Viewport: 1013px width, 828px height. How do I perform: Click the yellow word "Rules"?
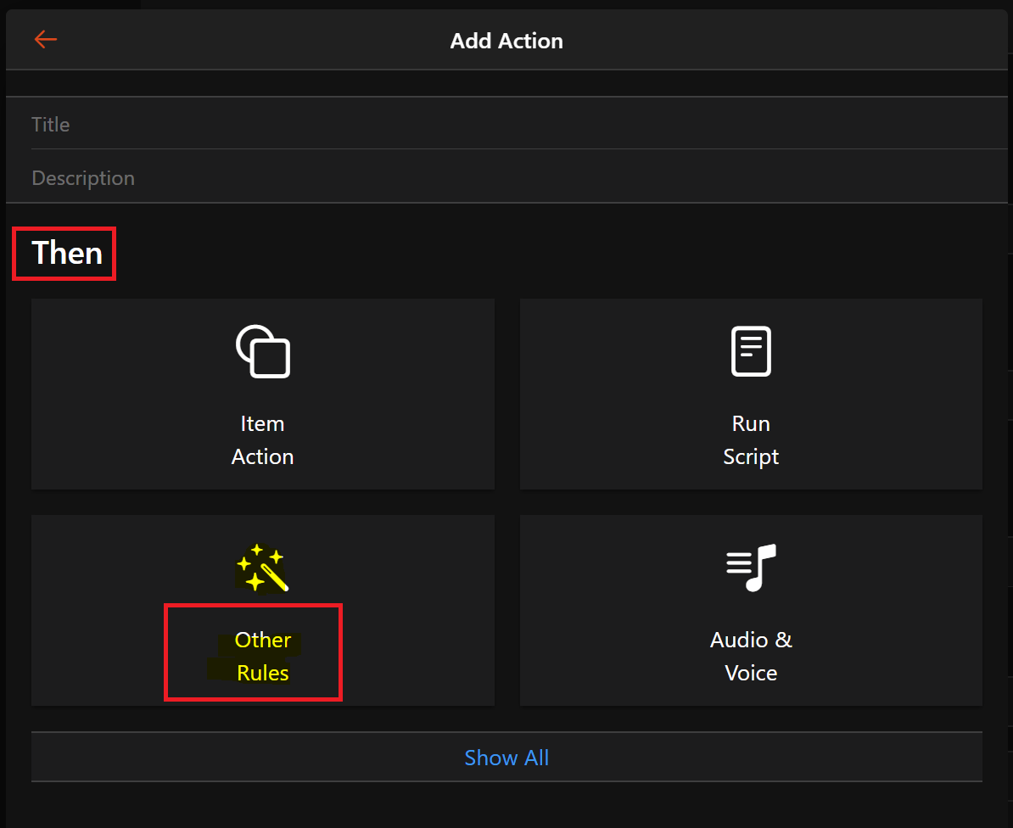[263, 674]
